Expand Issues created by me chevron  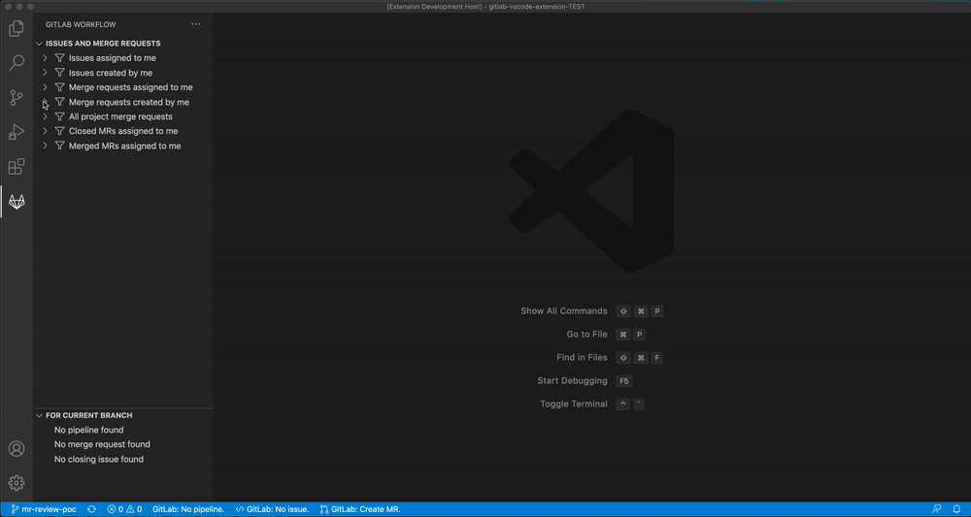(46, 73)
